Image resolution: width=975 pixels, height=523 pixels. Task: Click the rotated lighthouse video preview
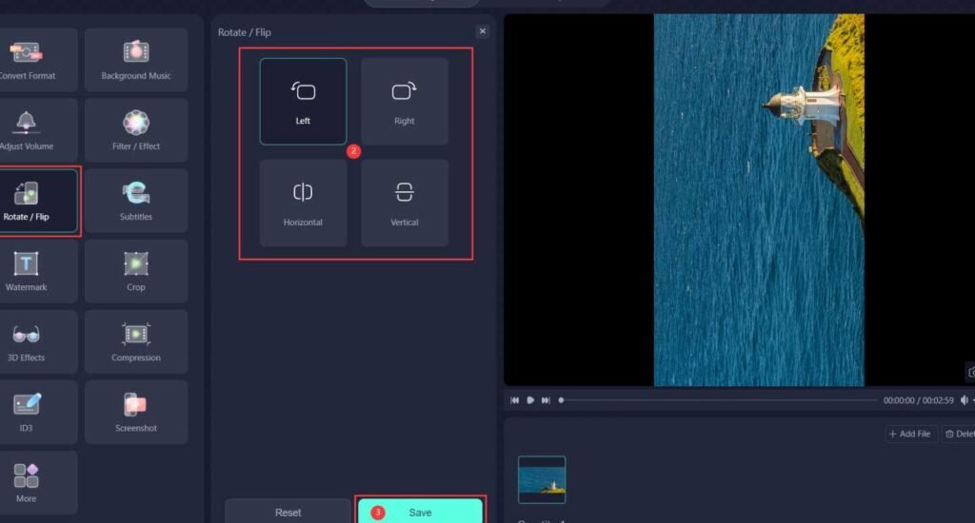(759, 200)
